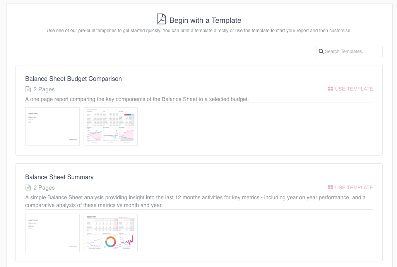
Task: Click "2 Pages" label under Balance Sheet Summary
Action: (44, 188)
